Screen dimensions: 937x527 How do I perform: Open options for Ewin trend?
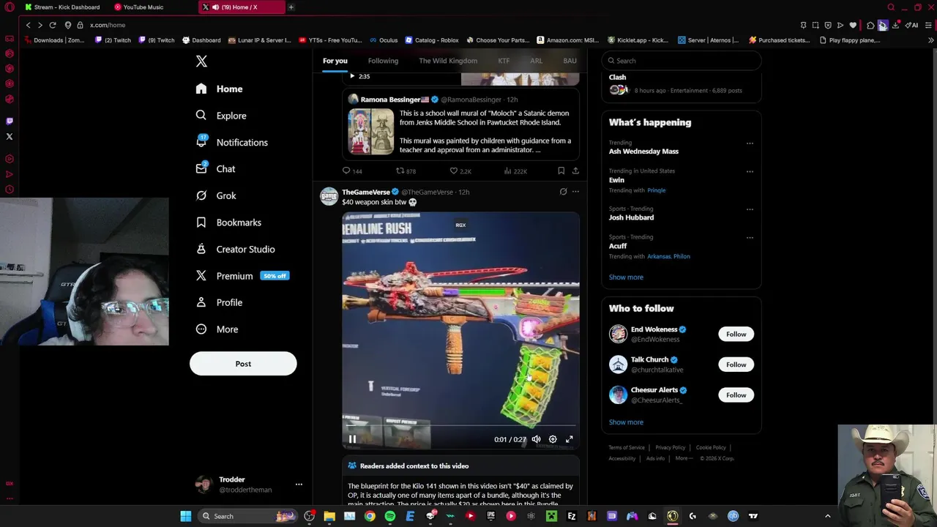(x=750, y=171)
